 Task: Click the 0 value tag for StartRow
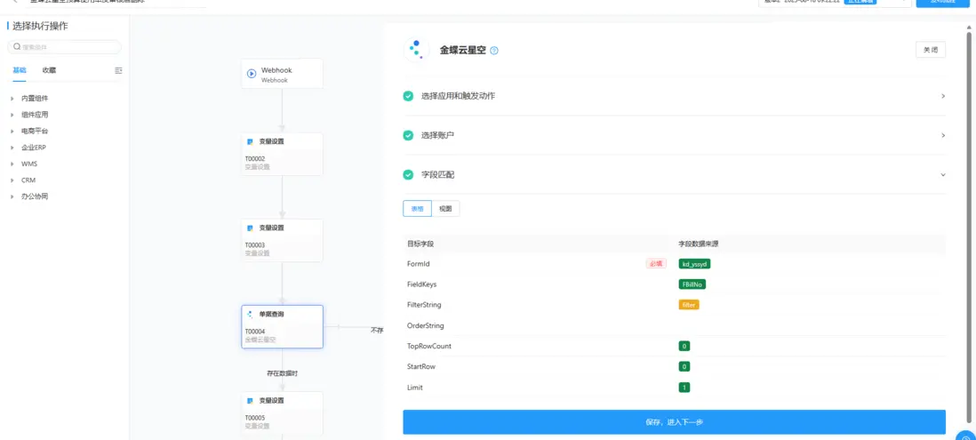pyautogui.click(x=684, y=366)
